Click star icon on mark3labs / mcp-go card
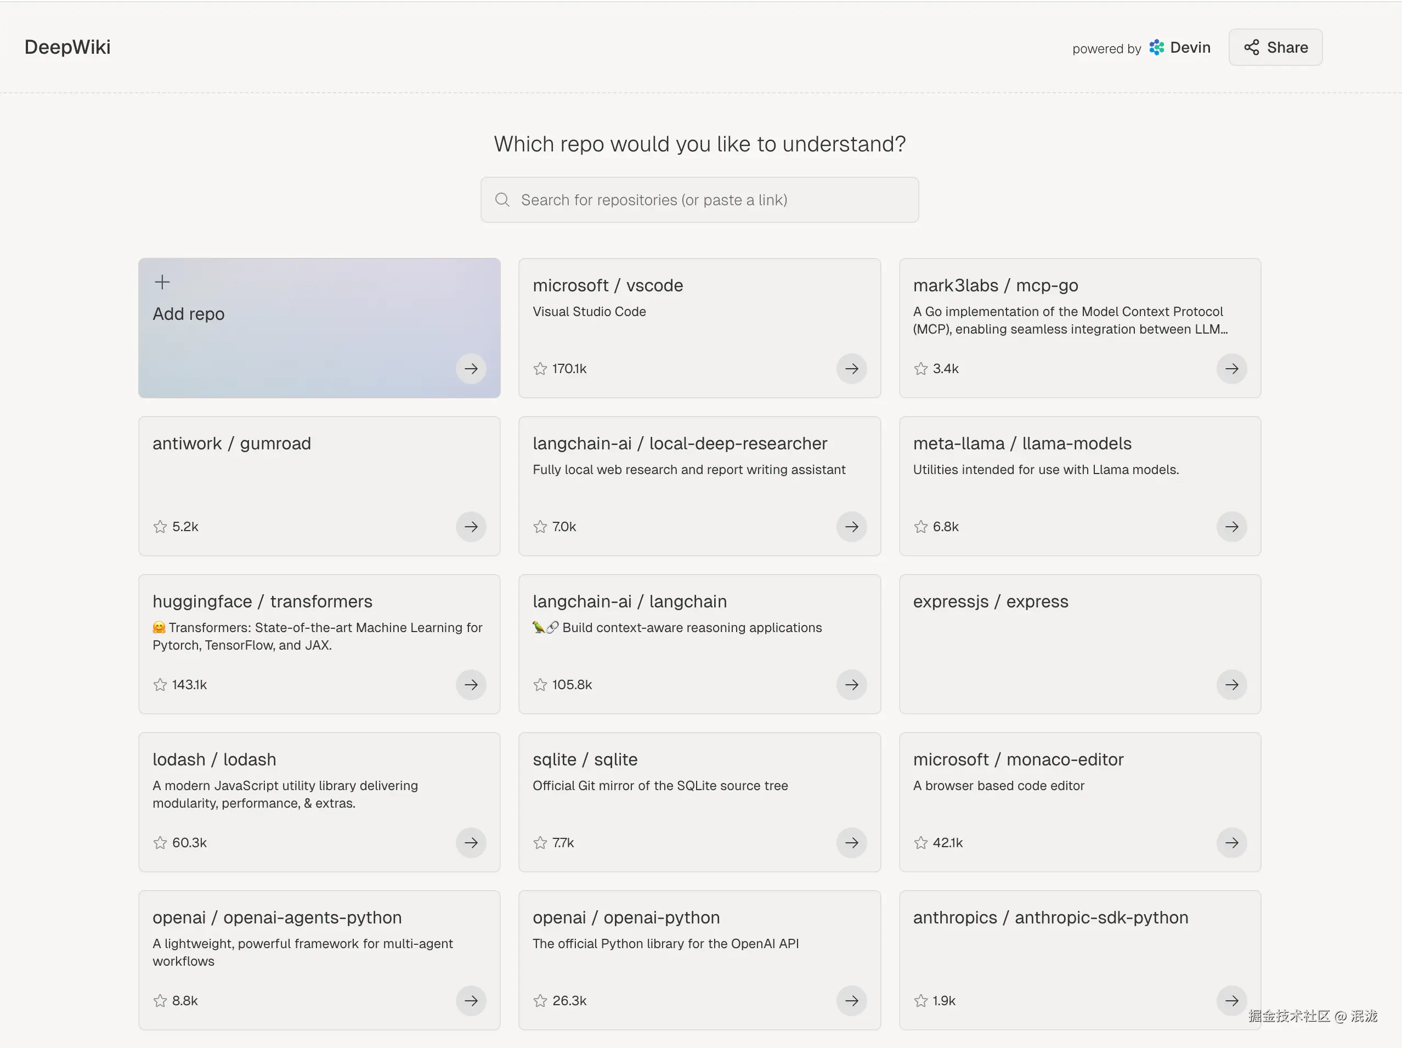This screenshot has height=1048, width=1402. tap(920, 368)
